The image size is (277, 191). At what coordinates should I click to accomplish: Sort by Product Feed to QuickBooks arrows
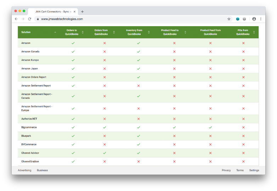pyautogui.click(x=185, y=32)
